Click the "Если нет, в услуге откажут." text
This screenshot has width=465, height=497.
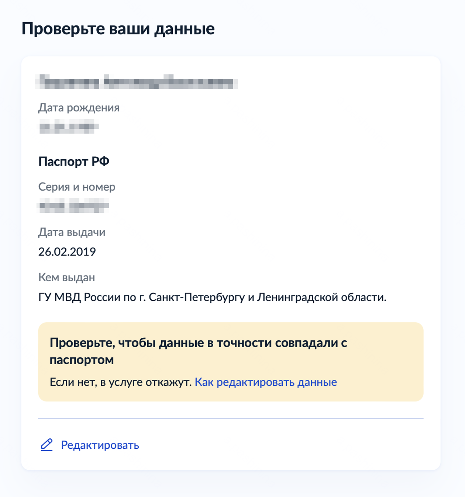[121, 382]
